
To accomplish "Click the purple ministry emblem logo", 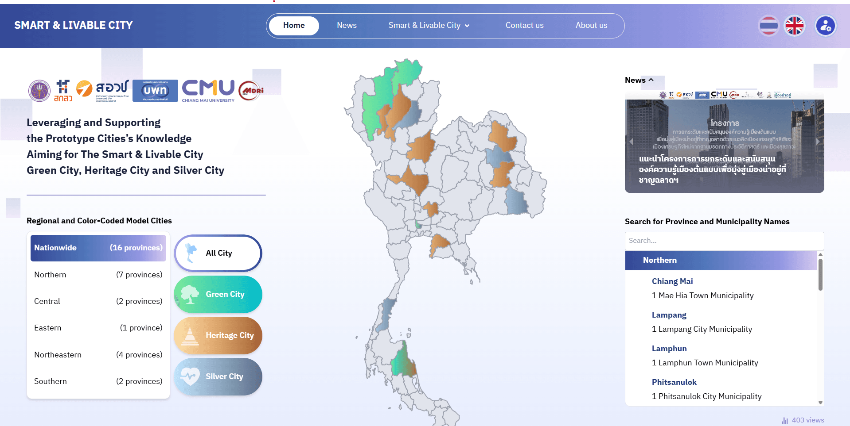I will tap(39, 91).
